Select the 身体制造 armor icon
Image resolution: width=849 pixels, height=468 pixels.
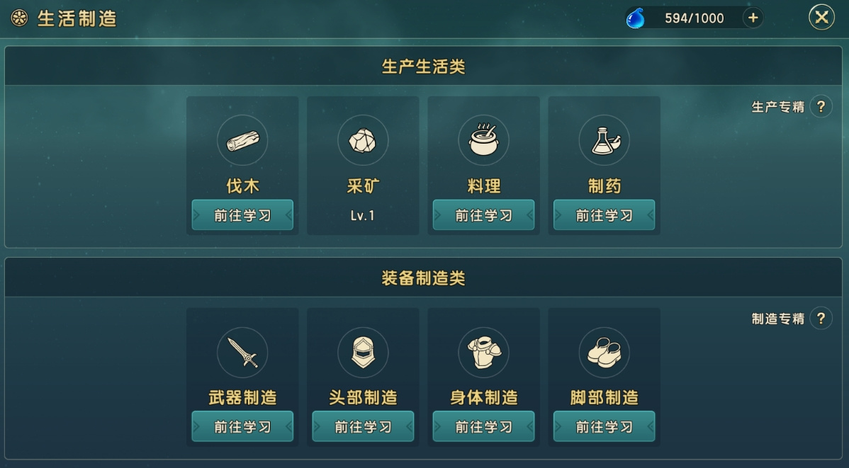[x=483, y=352]
